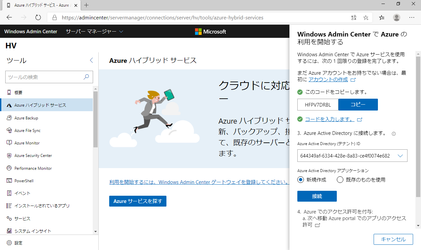The width and height of the screenshot is (421, 250).
Task: Click the PowerShell tool icon
Action: click(9, 181)
